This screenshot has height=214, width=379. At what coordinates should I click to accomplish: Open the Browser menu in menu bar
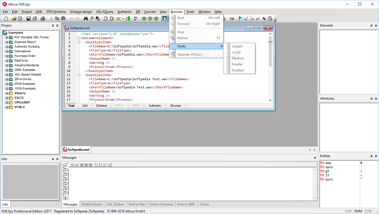pos(177,12)
